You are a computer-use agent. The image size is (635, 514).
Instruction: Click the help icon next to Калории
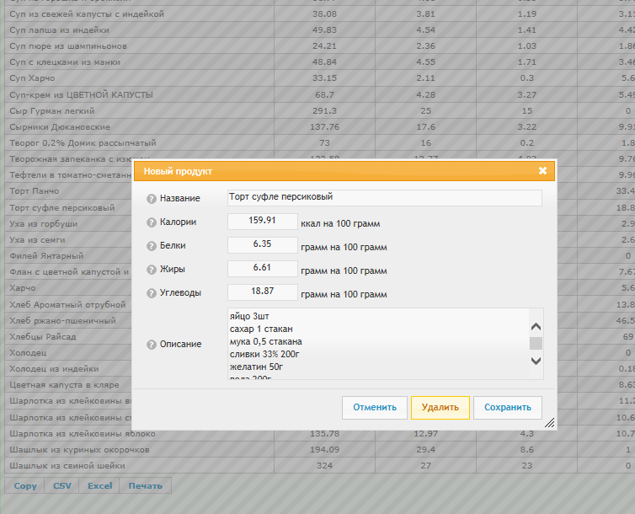151,222
